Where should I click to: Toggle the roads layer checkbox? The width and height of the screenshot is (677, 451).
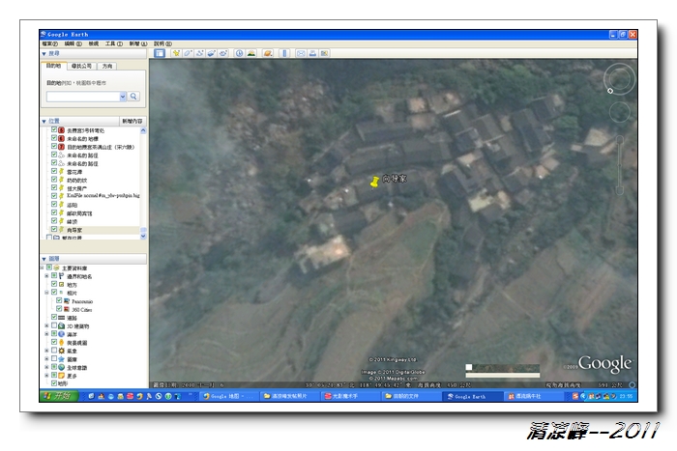point(54,318)
